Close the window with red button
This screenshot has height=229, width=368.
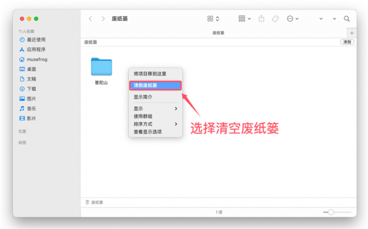(22, 19)
